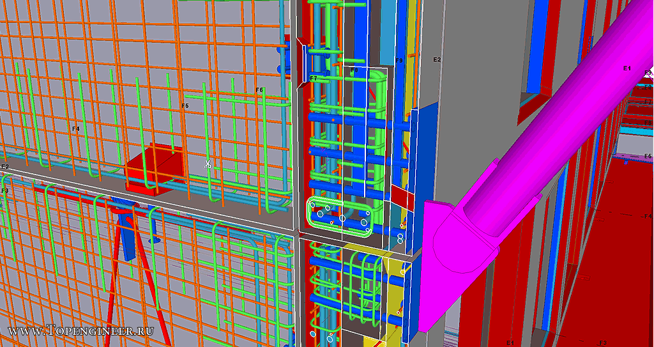Screen dimensions: 654x347
Task: Pick the F6 grid label above the green bars
Action: pos(259,89)
